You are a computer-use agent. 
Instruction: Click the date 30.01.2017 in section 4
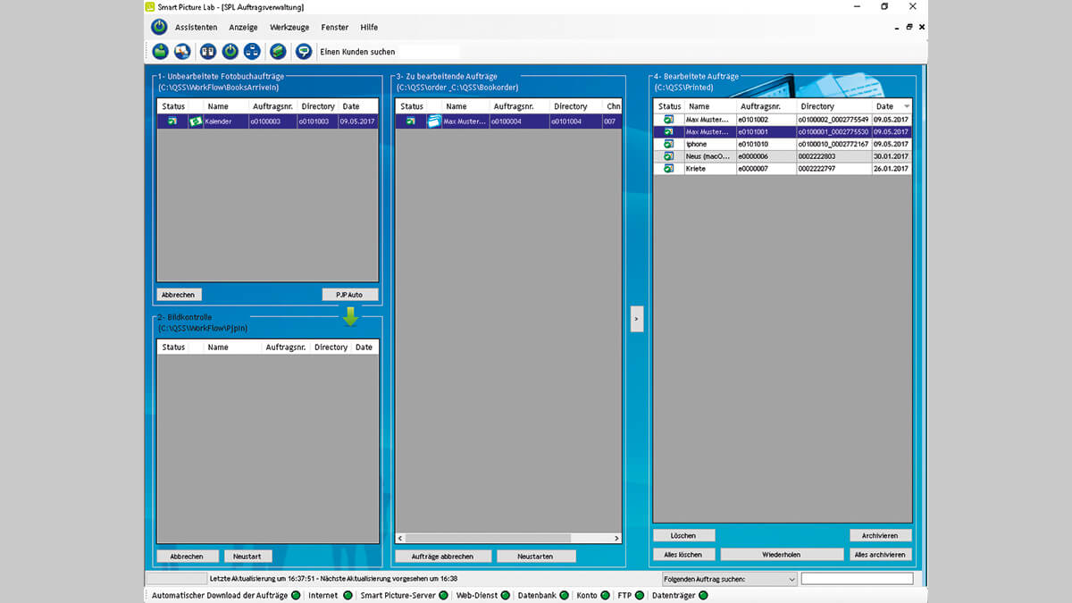tap(892, 156)
